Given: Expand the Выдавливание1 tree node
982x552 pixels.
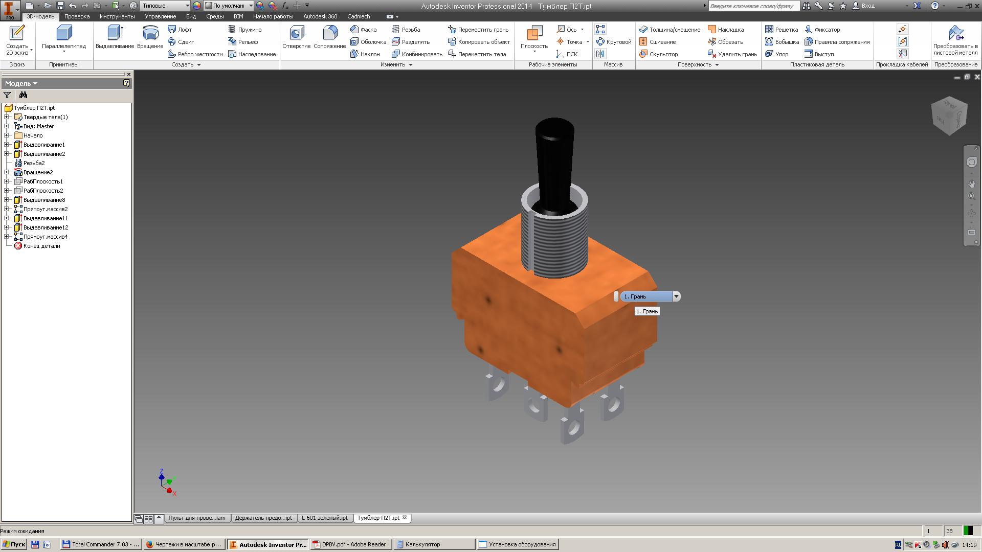Looking at the screenshot, I should coord(7,145).
